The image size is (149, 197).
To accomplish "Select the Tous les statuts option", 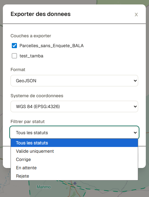I will coord(74,143).
